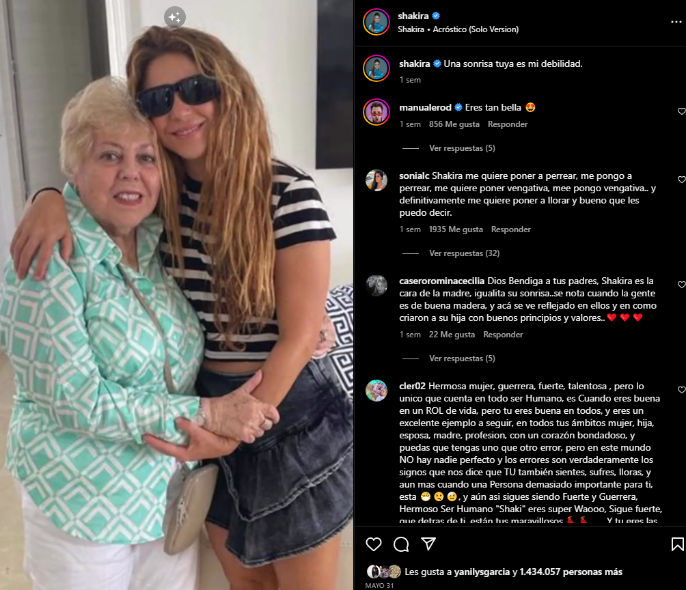Reply to manualerod's comment via Responder
Viewport: 686px width, 590px height.
[x=508, y=124]
